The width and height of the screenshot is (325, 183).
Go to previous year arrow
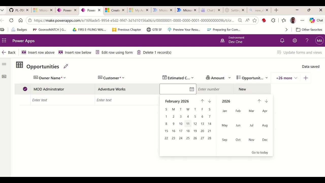[259, 101]
